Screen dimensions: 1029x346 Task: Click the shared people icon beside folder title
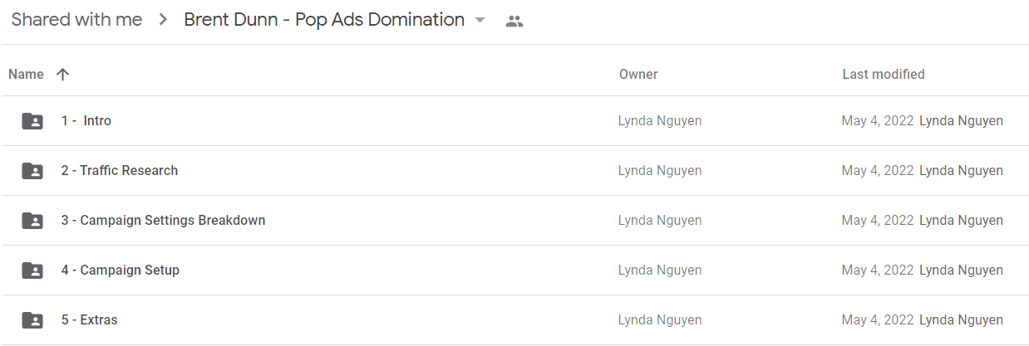[x=514, y=22]
